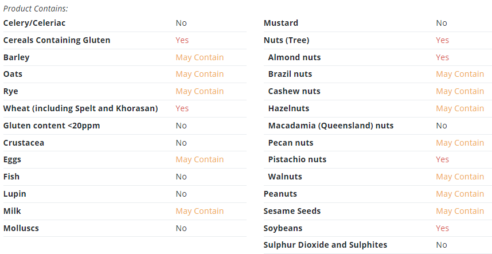This screenshot has width=492, height=254.
Task: Click the May Contain value for Eggs
Action: click(x=200, y=159)
